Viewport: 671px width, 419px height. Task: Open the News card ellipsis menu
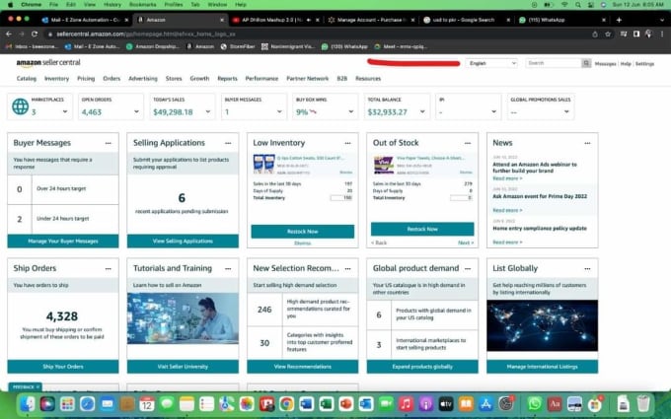coord(587,143)
